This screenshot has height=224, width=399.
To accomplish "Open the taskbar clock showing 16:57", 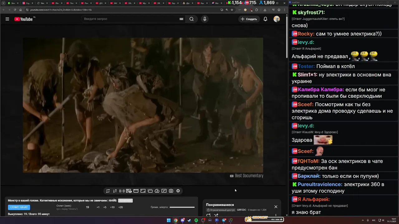I will pos(392,220).
